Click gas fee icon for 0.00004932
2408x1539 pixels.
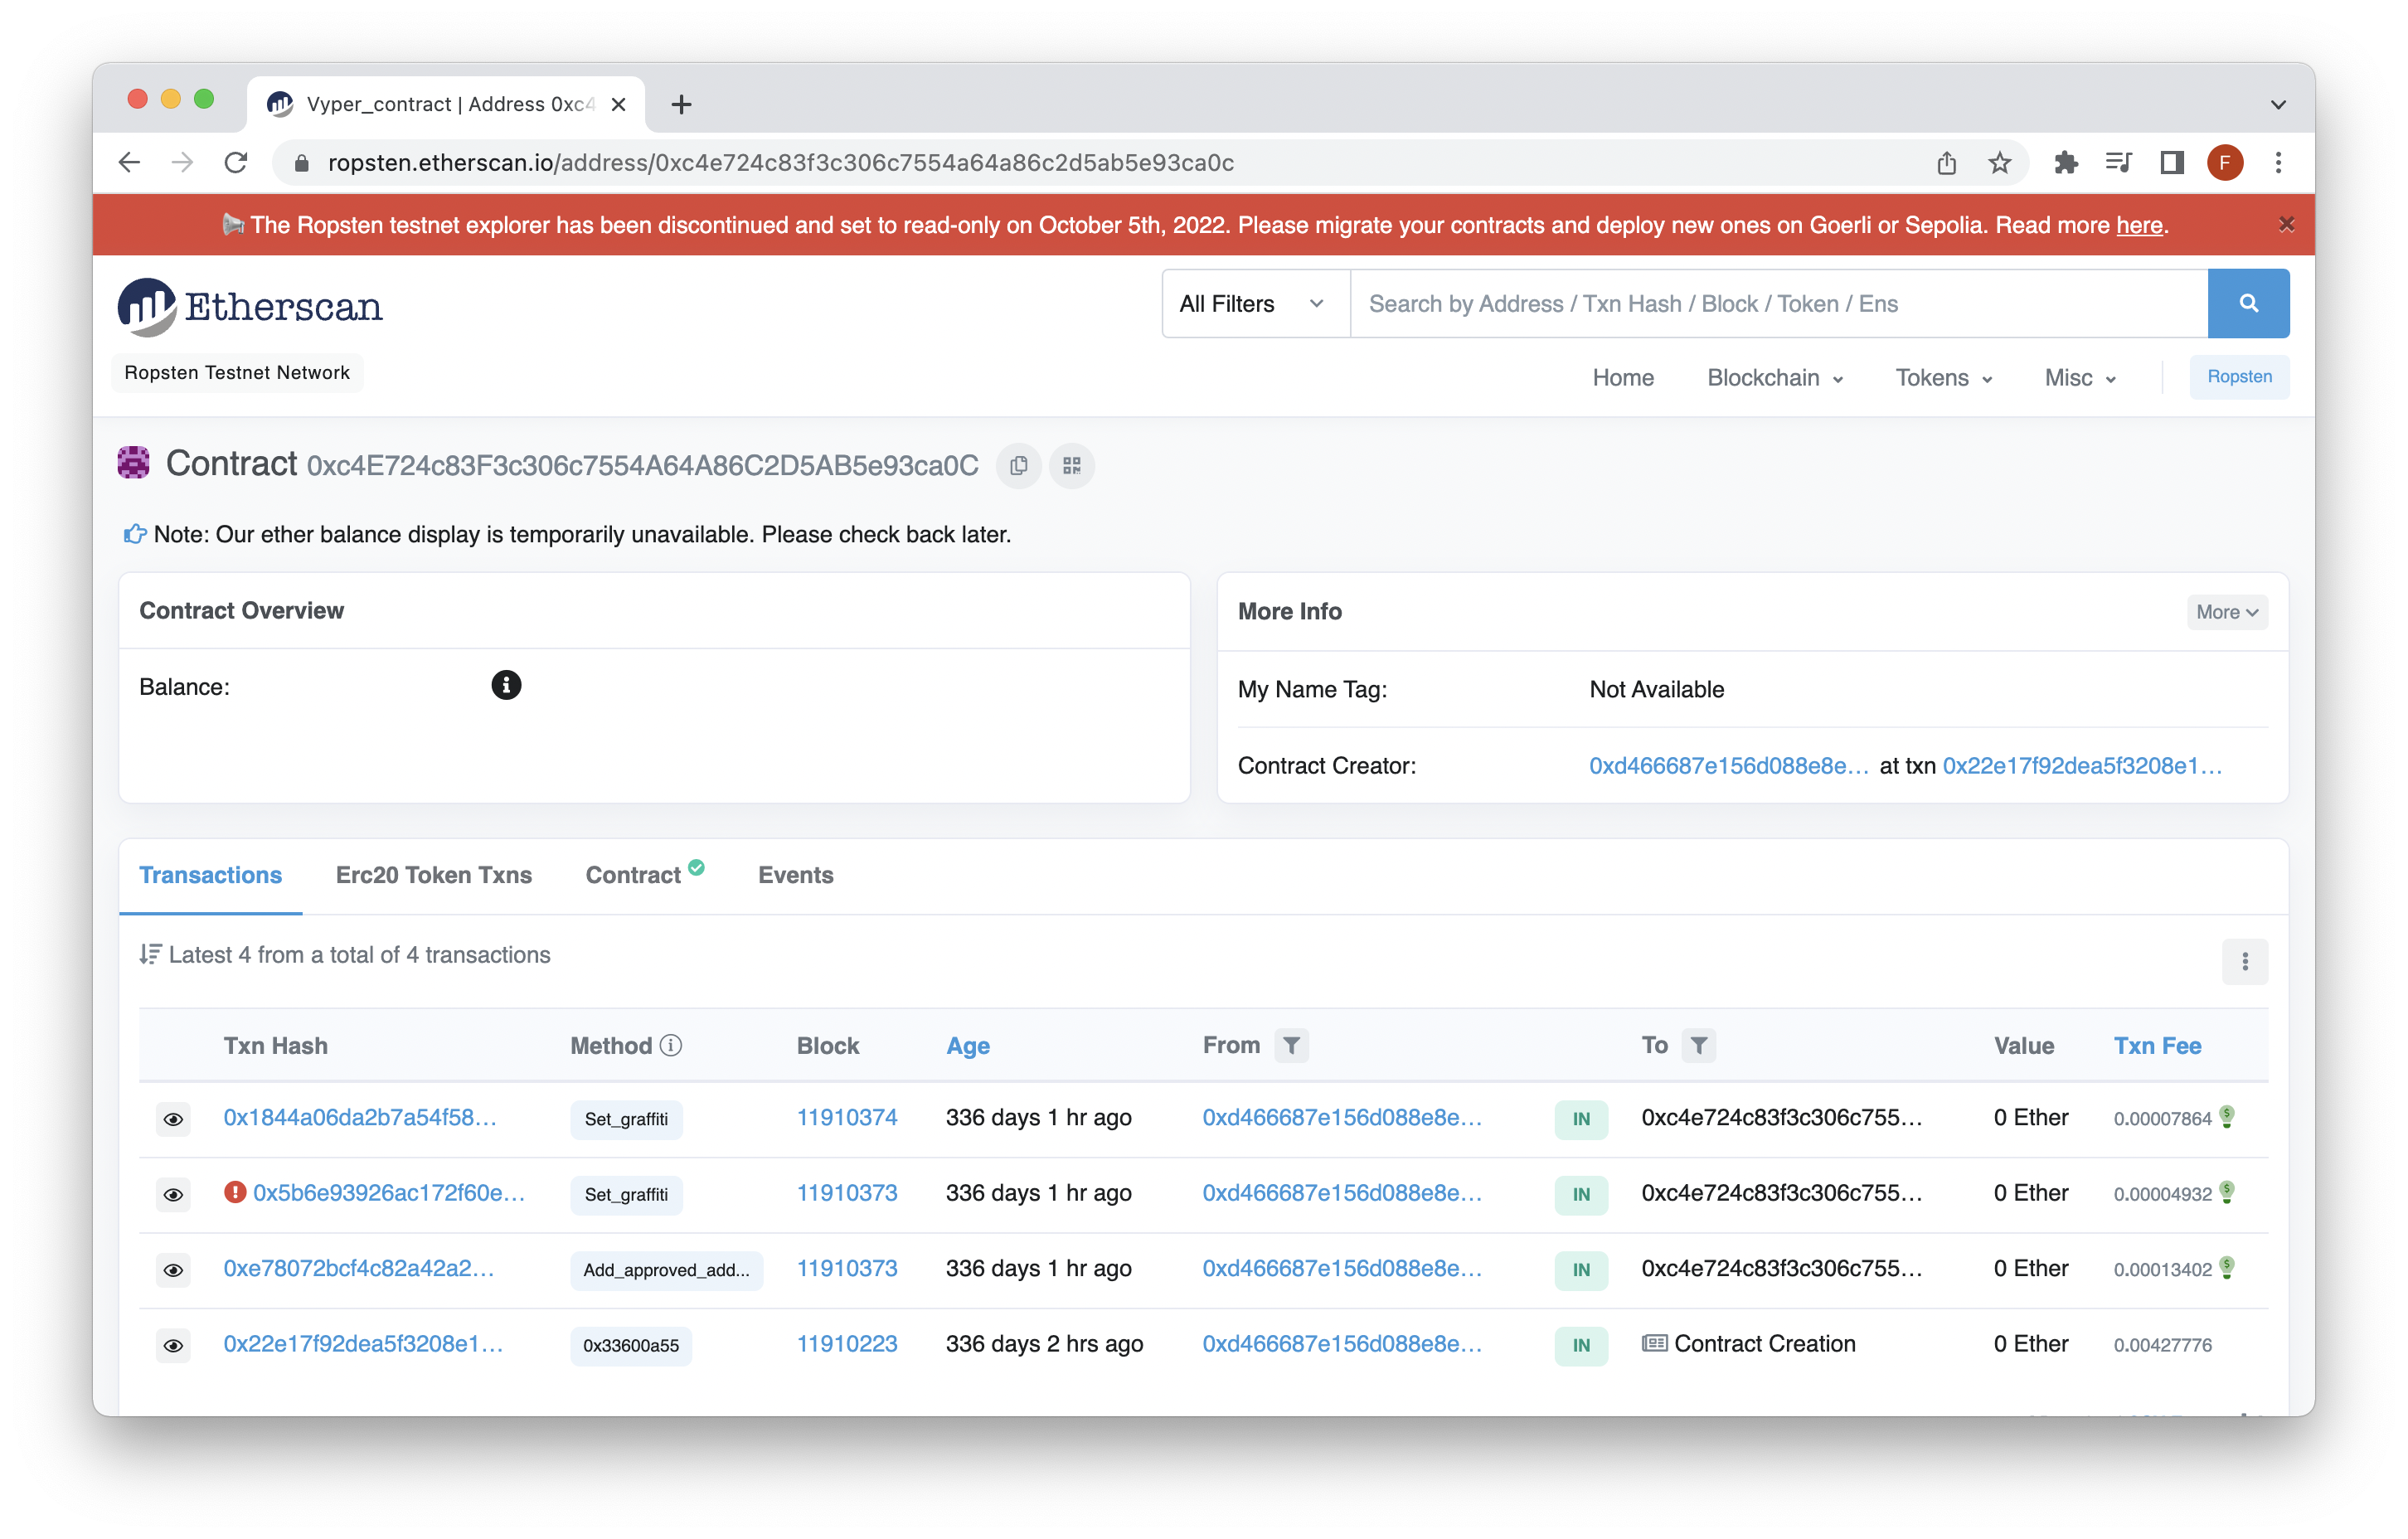2227,1192
